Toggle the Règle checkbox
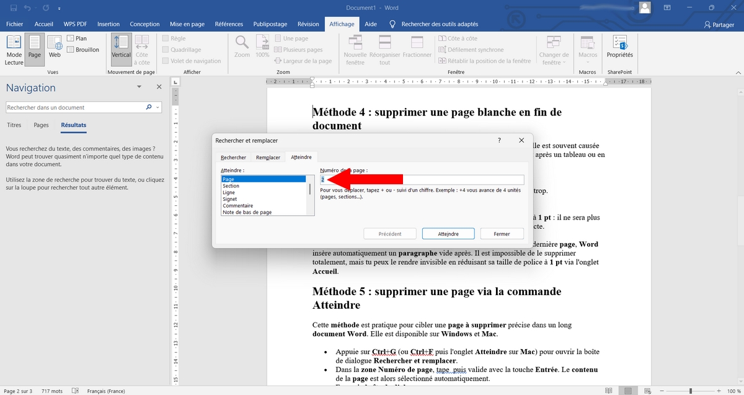 173,38
